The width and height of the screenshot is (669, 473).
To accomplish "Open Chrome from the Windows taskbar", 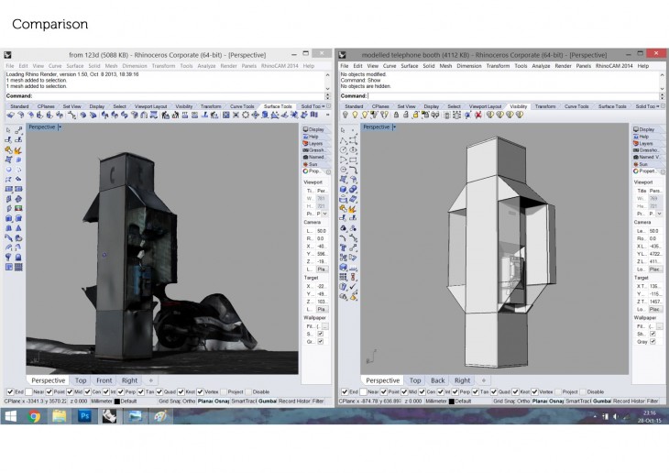I will click(34, 415).
